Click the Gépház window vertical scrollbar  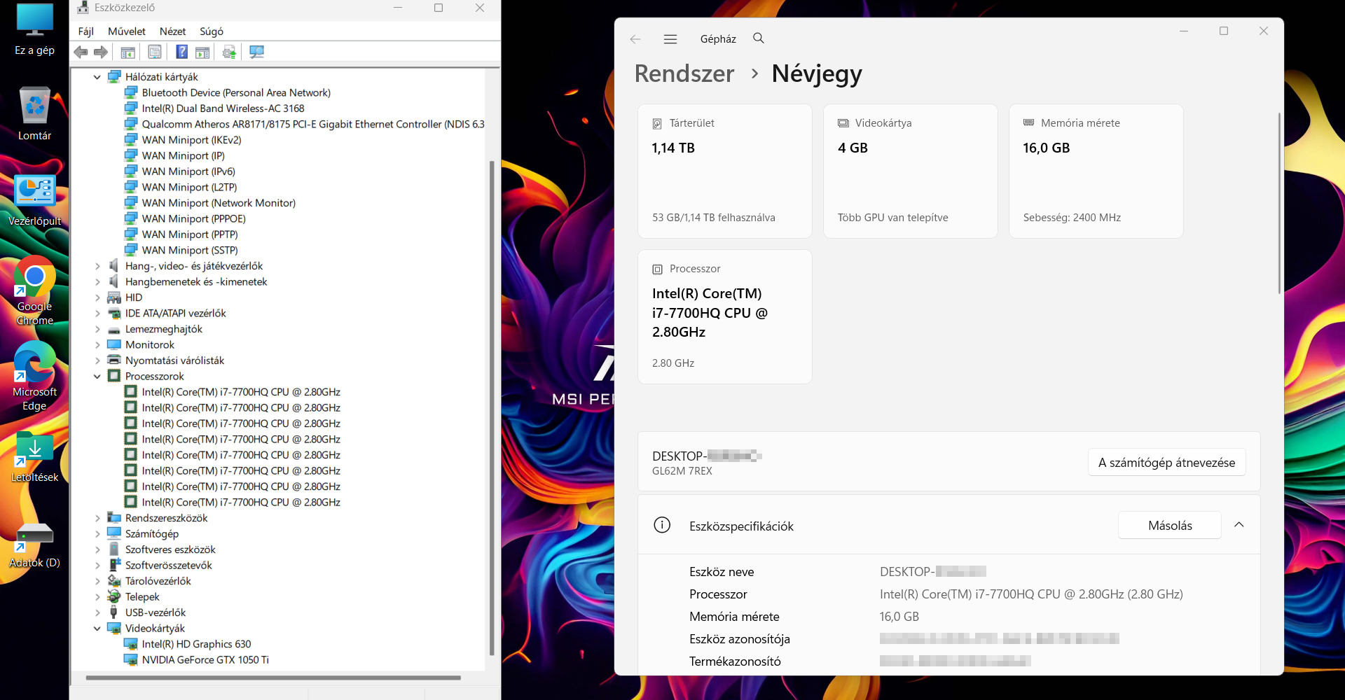coord(1279,203)
